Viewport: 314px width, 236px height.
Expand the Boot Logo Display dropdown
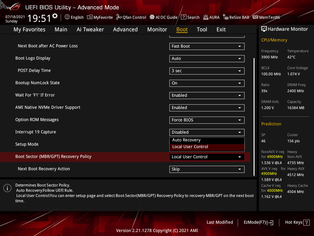(207, 58)
